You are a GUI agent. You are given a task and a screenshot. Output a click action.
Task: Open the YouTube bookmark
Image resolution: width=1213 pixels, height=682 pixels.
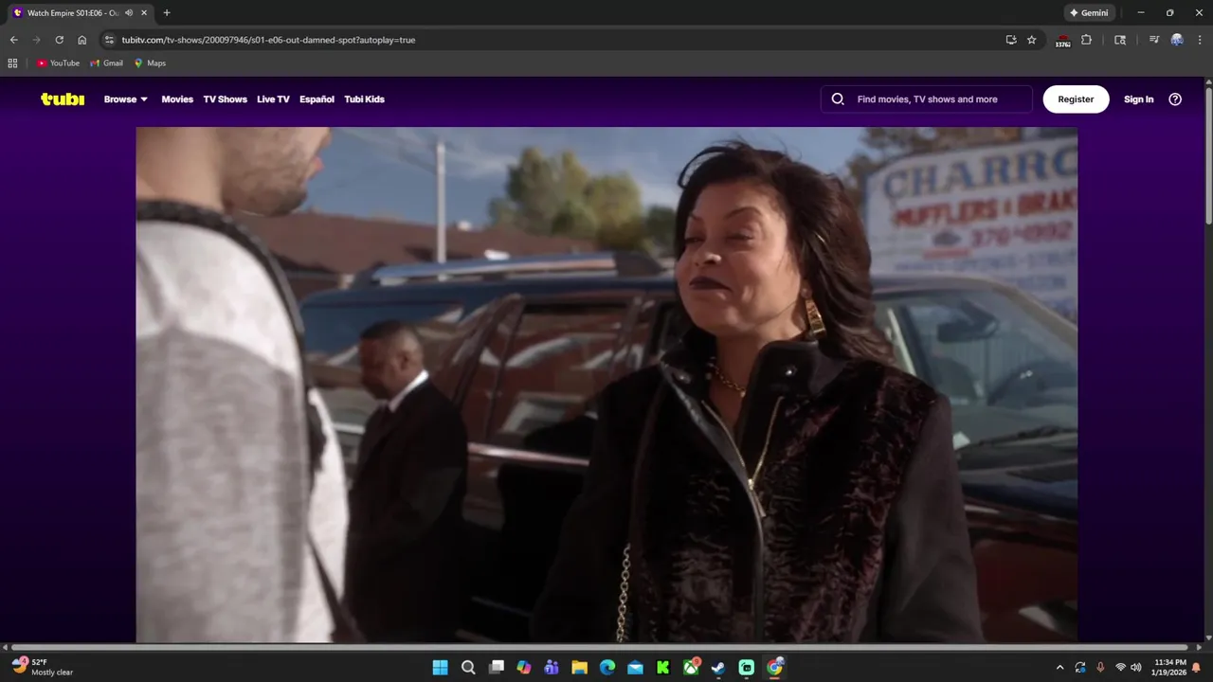click(58, 63)
